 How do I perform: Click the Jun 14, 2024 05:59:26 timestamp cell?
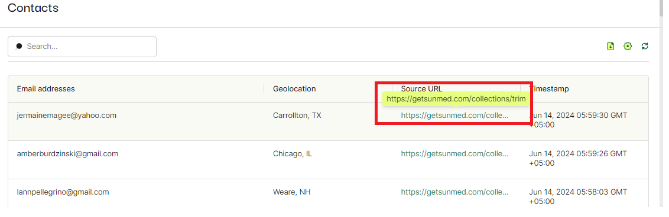[578, 158]
